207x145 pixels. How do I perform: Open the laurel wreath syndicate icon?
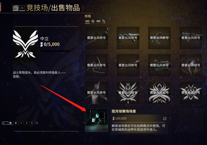point(21,123)
